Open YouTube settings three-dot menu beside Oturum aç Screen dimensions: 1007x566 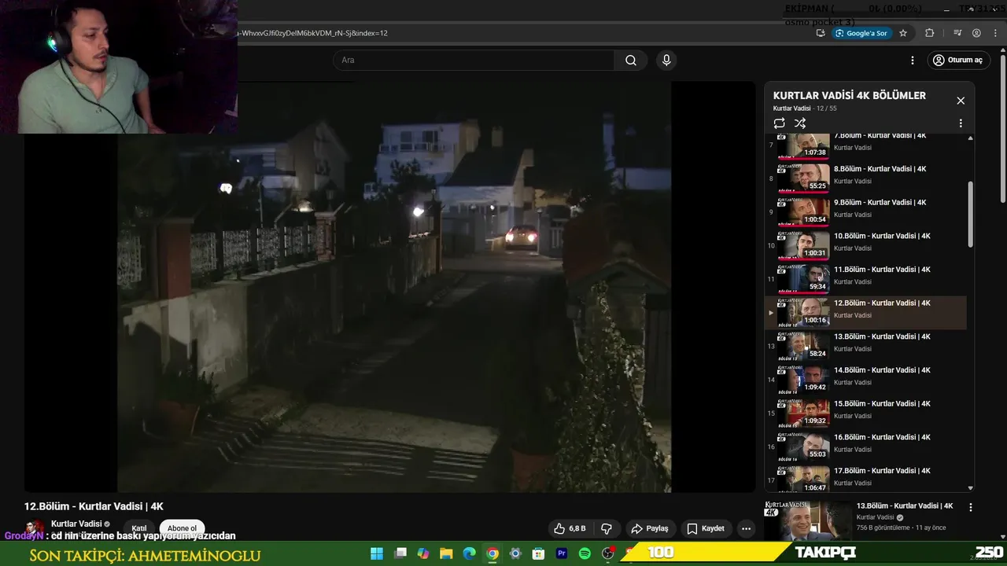coord(913,61)
